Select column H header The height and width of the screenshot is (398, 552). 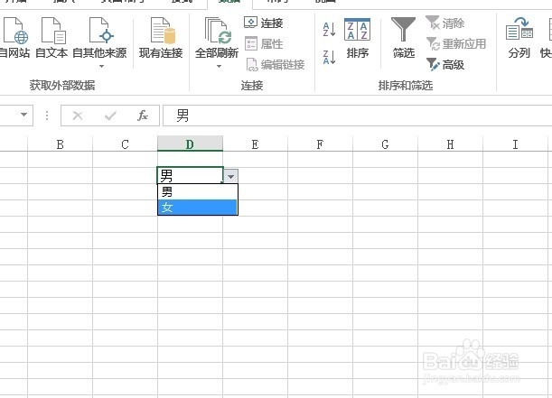(450, 144)
